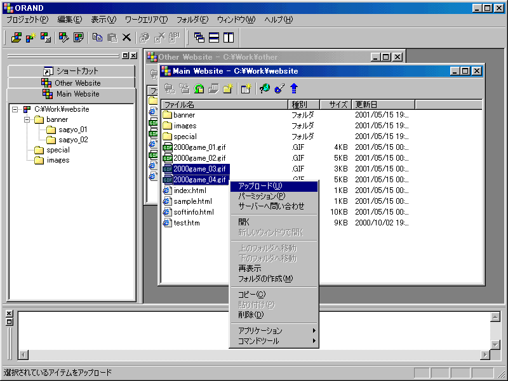Click the green arrow refresh folder icon
The width and height of the screenshot is (508, 381).
pyautogui.click(x=199, y=88)
